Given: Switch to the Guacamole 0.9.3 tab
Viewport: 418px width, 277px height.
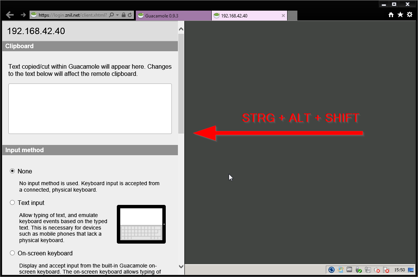Looking at the screenshot, I should pyautogui.click(x=173, y=16).
